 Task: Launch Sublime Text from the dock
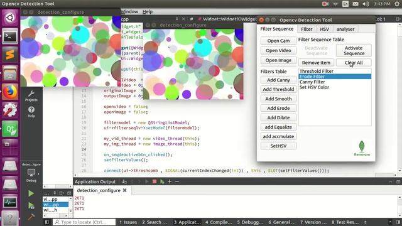tap(10, 55)
